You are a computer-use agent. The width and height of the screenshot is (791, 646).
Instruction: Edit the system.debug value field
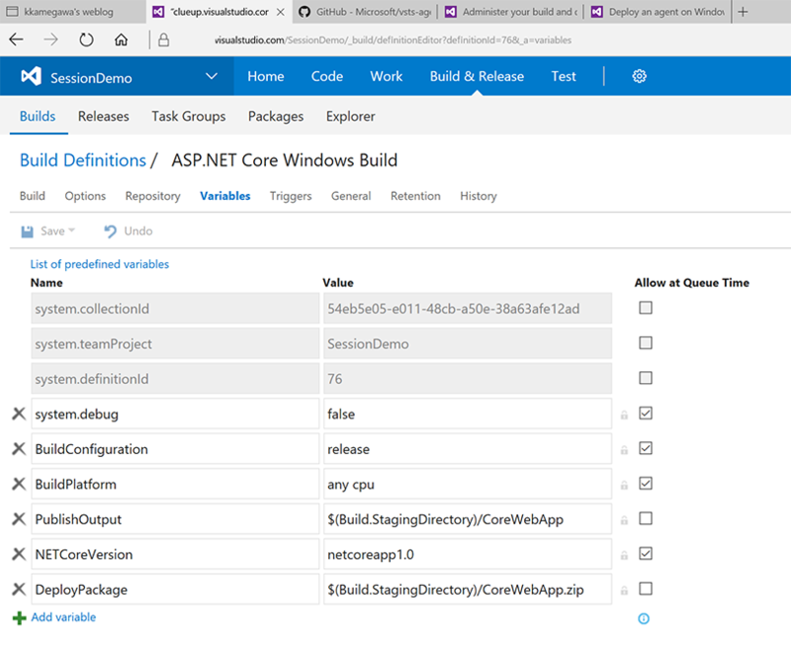click(x=468, y=414)
